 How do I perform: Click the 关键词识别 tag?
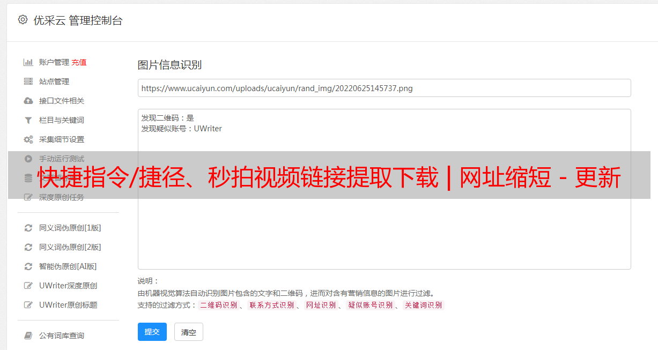click(423, 305)
